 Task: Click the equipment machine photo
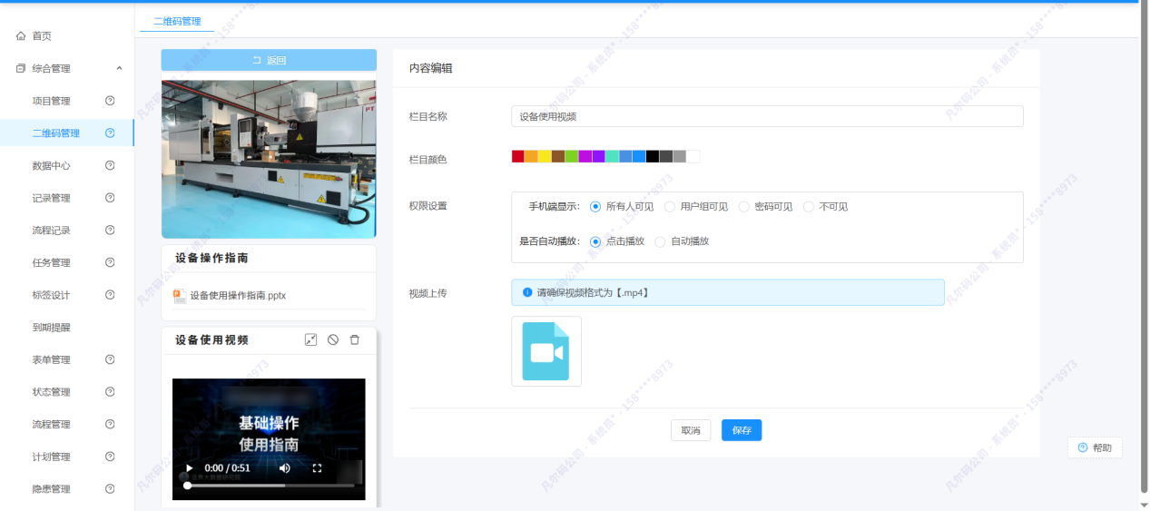point(269,159)
